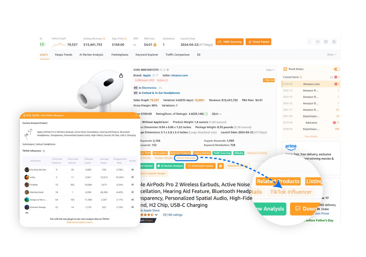Open the video tutorial play icon
Image resolution: width=366 pixels, height=257 pixels.
326,42
